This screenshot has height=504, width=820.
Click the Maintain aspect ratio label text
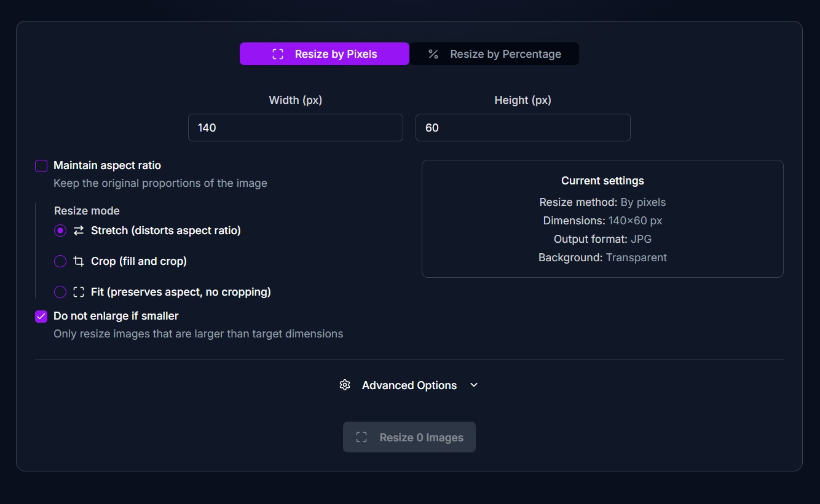[x=107, y=165]
